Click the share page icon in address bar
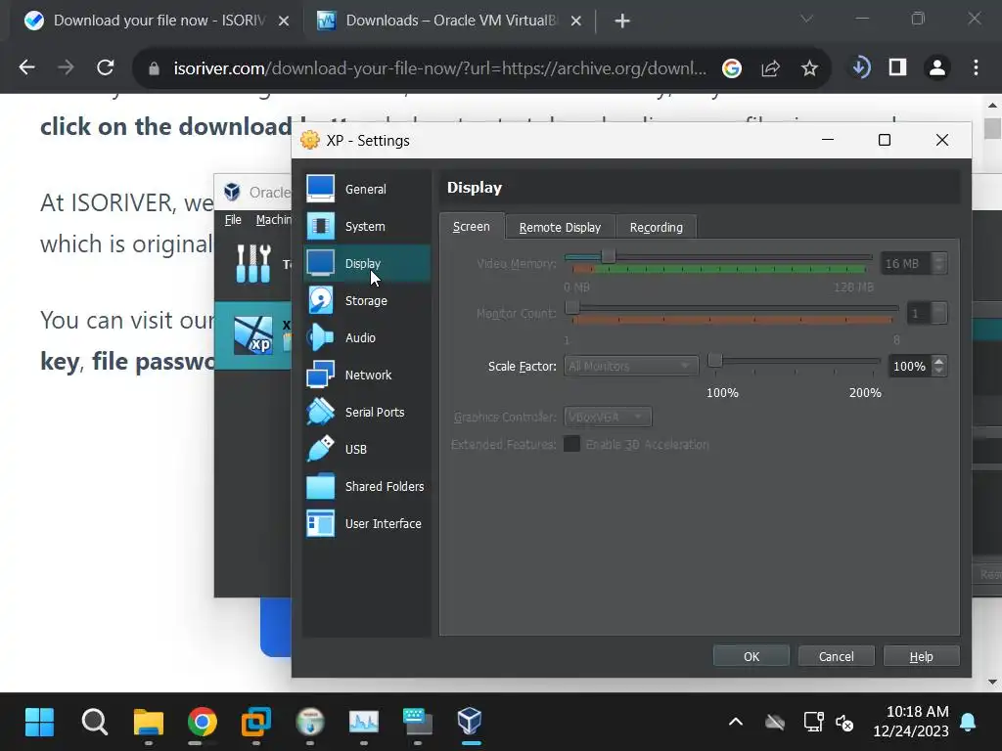The height and width of the screenshot is (751, 1002). point(771,67)
